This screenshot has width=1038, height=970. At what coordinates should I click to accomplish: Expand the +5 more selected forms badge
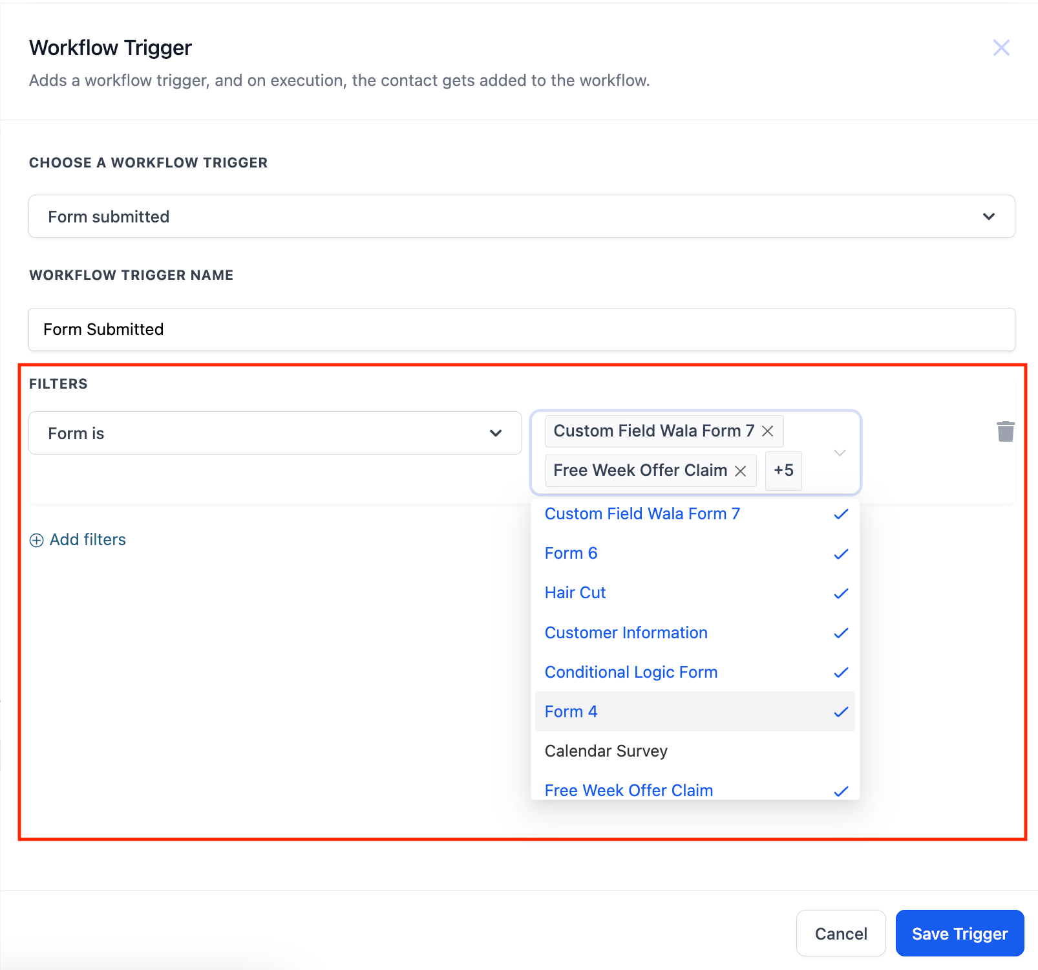click(783, 471)
